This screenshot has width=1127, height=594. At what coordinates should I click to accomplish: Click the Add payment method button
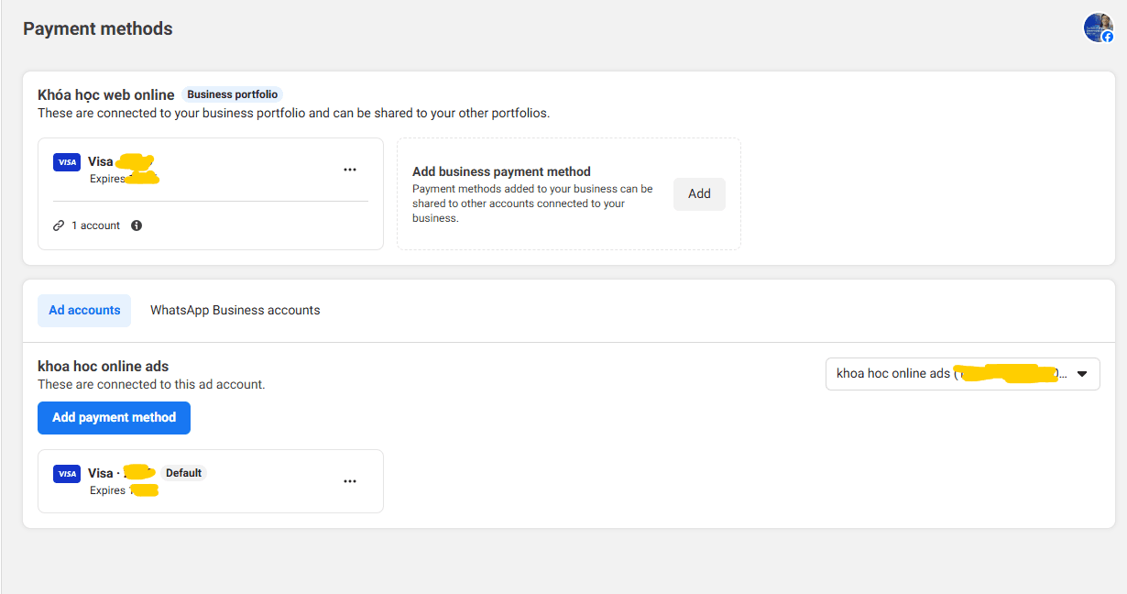click(x=114, y=418)
